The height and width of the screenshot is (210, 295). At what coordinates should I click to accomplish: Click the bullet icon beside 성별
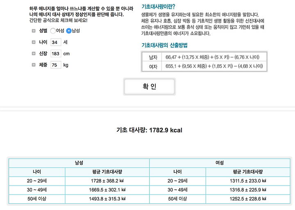click(x=34, y=31)
